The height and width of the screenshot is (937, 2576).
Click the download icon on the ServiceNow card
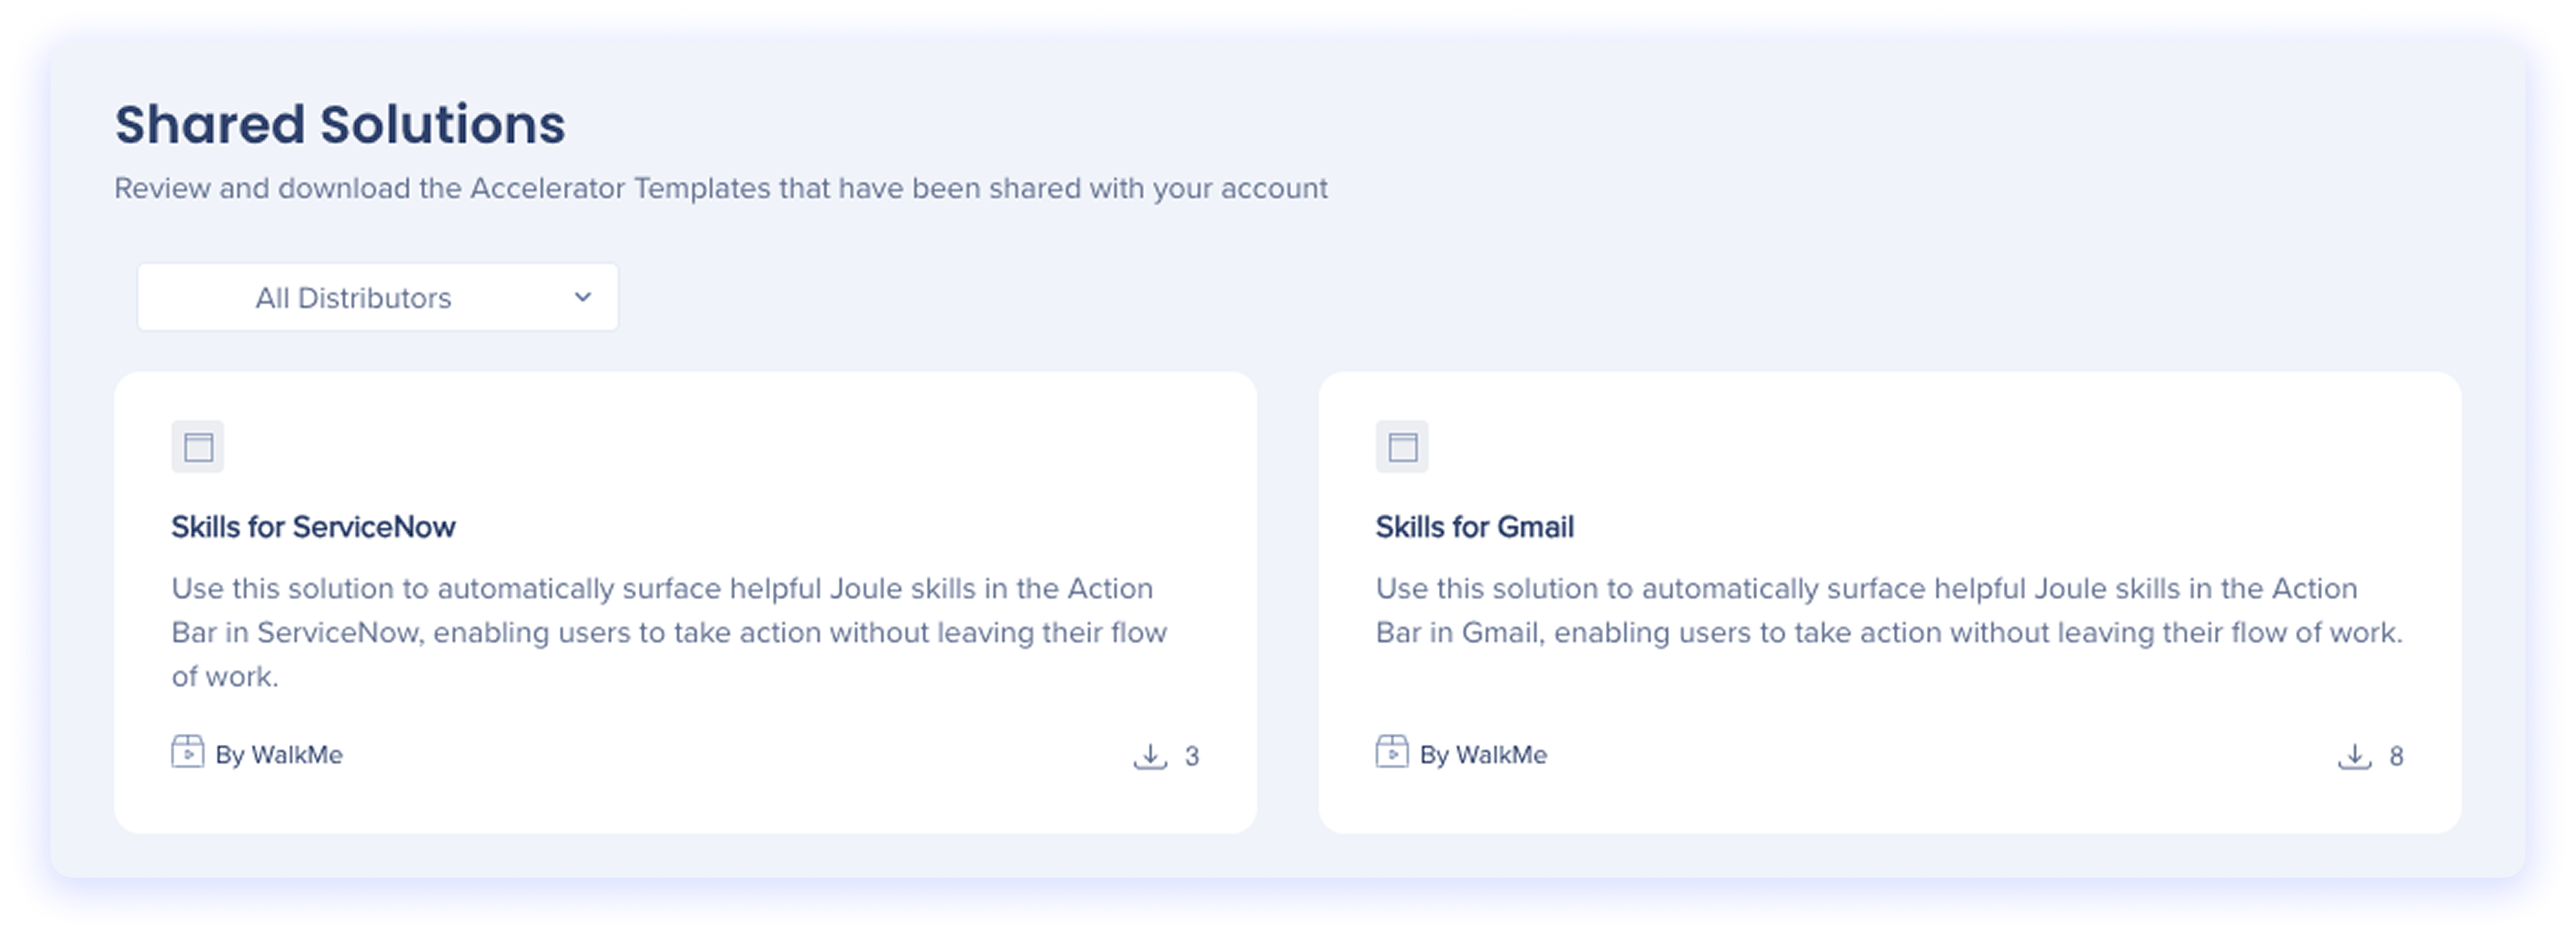(x=1150, y=756)
